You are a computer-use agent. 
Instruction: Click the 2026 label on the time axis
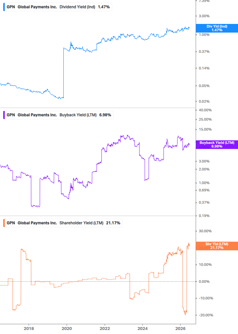pyautogui.click(x=180, y=328)
